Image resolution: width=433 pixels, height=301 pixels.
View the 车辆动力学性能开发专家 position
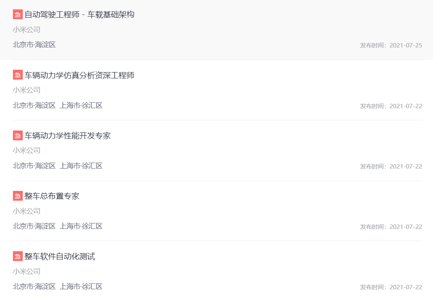click(x=68, y=136)
